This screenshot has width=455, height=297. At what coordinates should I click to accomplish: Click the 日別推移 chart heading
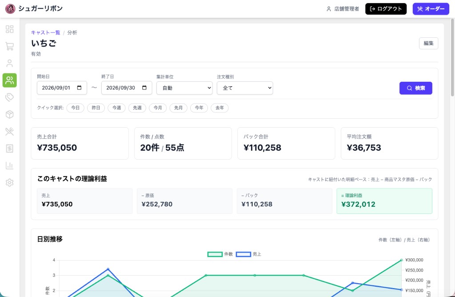50,239
